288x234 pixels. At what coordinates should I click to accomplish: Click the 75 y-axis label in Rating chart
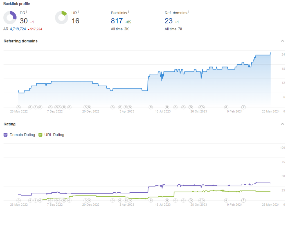(x=283, y=162)
